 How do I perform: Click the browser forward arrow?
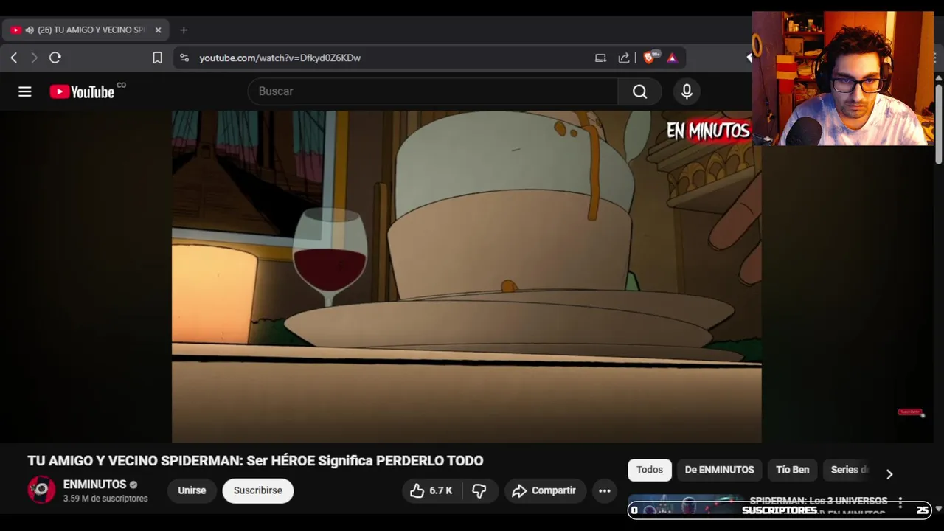(34, 58)
